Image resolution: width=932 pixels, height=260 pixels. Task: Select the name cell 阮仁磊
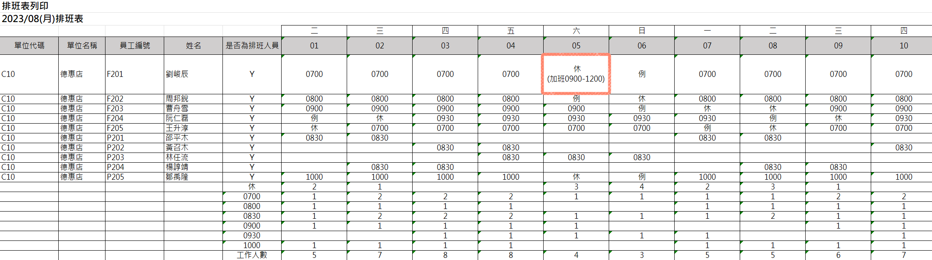point(177,118)
